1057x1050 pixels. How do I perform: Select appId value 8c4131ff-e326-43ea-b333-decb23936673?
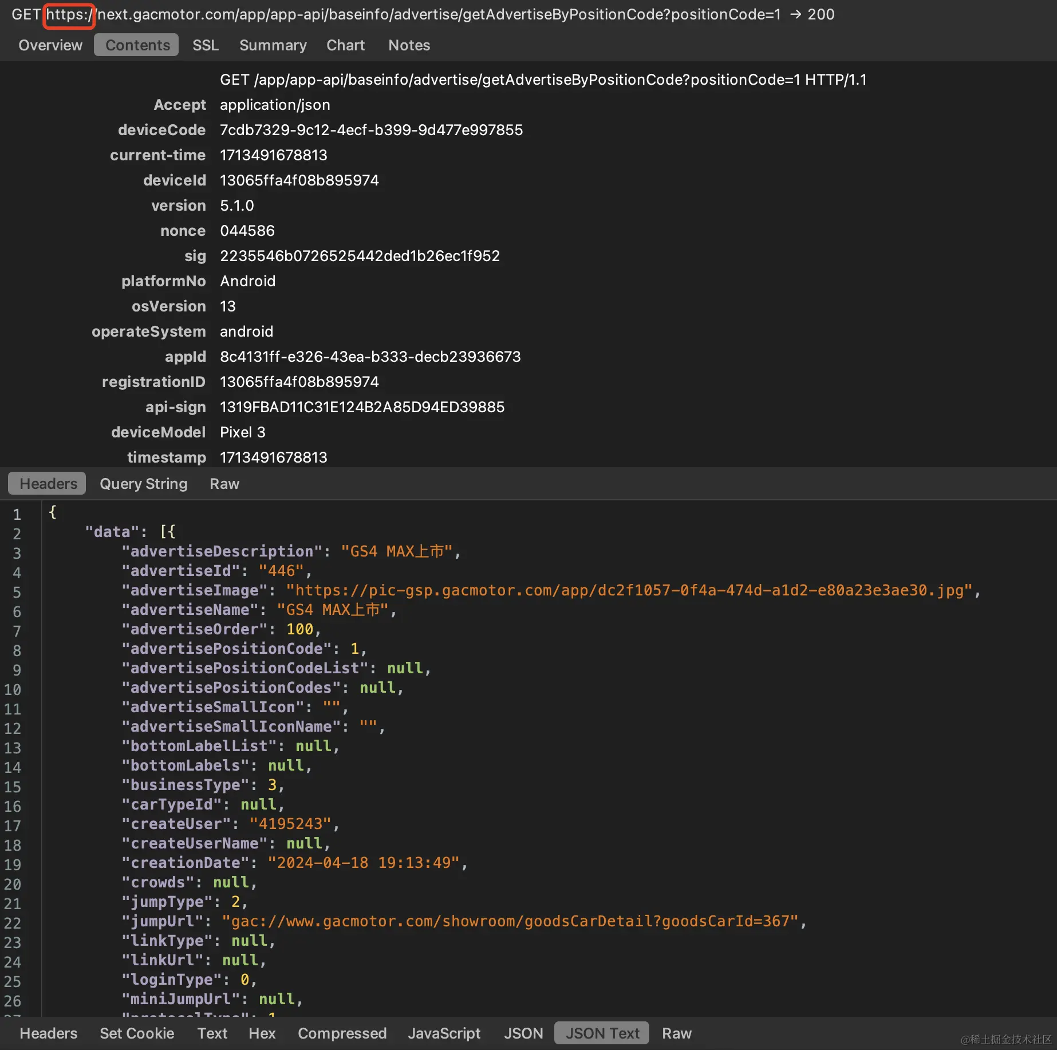click(370, 357)
